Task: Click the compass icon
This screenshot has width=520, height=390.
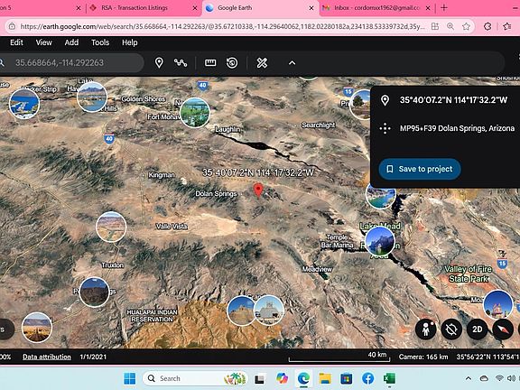Action: [503, 330]
